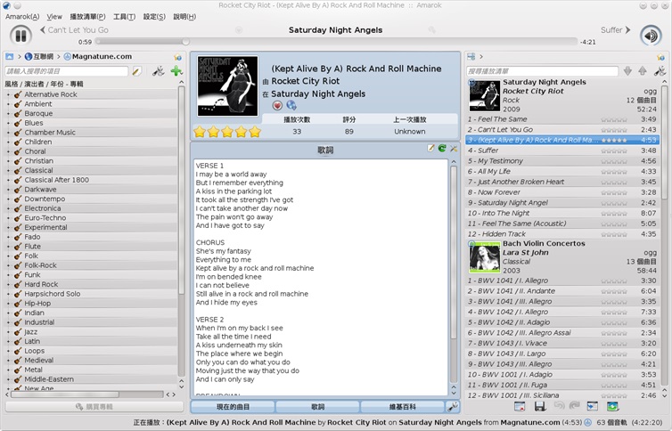This screenshot has height=431, width=672.
Task: Switch to the 現在的曲目 applet tab
Action: pyautogui.click(x=233, y=407)
